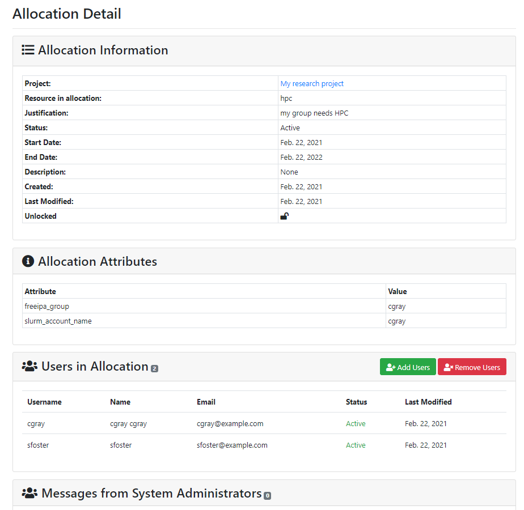
Task: Select the cgray username cell
Action: [36, 423]
